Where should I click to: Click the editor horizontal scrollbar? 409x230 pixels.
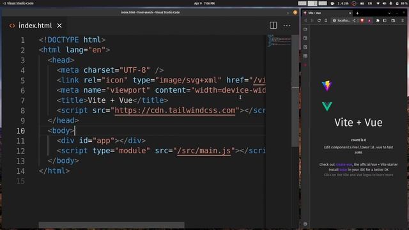tap(111, 224)
